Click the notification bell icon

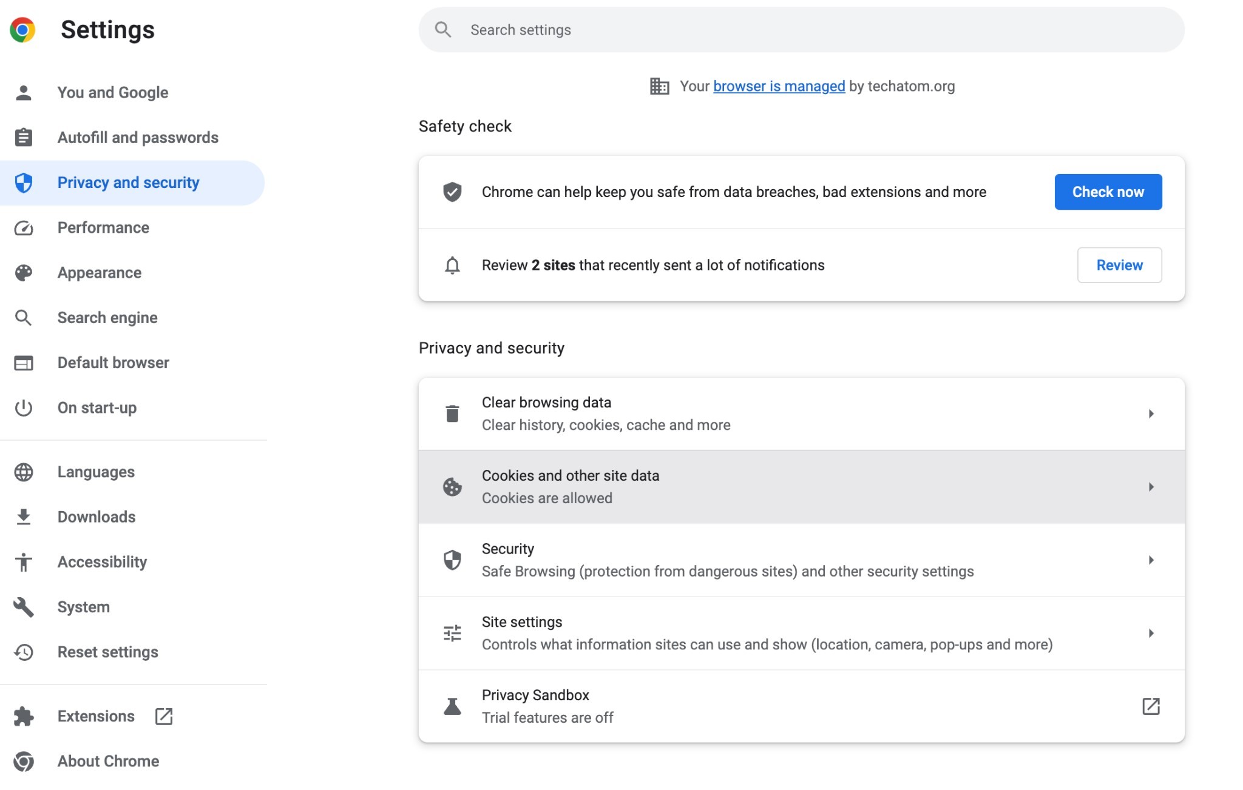(x=452, y=265)
